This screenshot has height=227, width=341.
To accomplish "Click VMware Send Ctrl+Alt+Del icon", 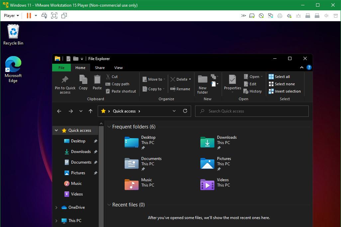I will 44,16.
